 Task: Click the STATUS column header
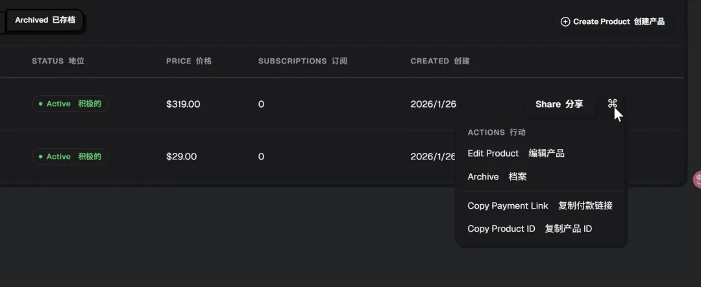click(58, 61)
